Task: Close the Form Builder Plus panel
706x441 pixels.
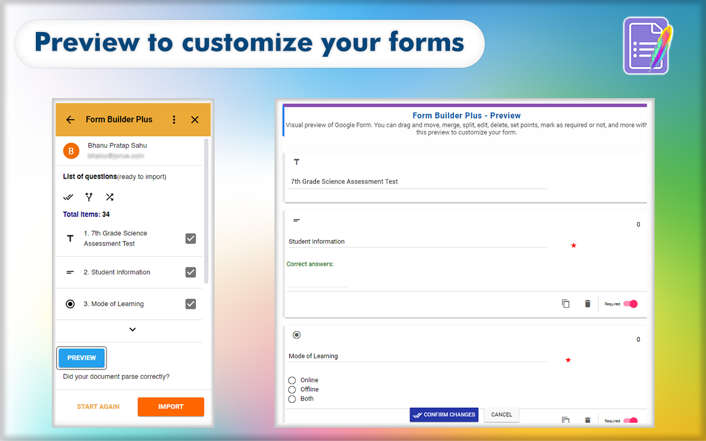Action: coord(195,119)
